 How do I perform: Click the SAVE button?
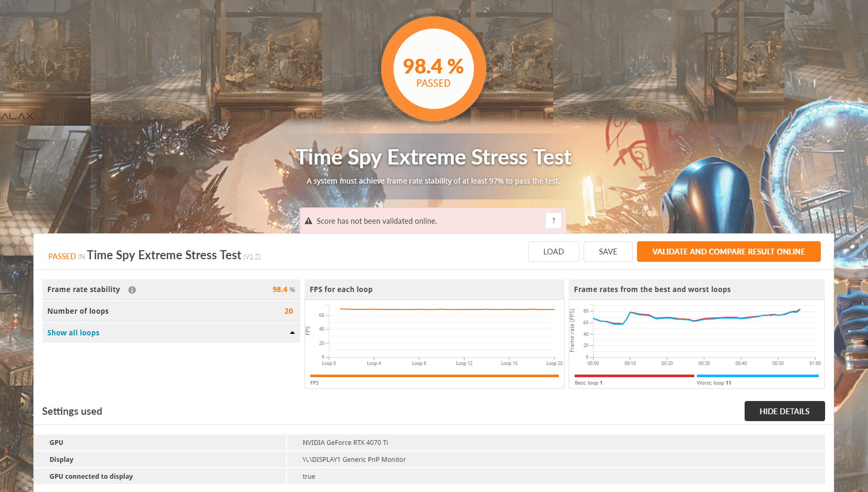coord(608,252)
